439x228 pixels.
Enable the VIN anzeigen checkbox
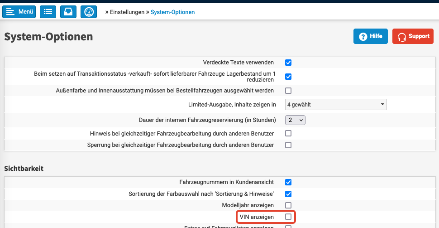(x=288, y=217)
